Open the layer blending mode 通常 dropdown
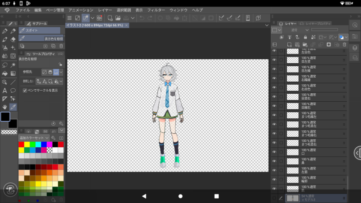 [300, 30]
